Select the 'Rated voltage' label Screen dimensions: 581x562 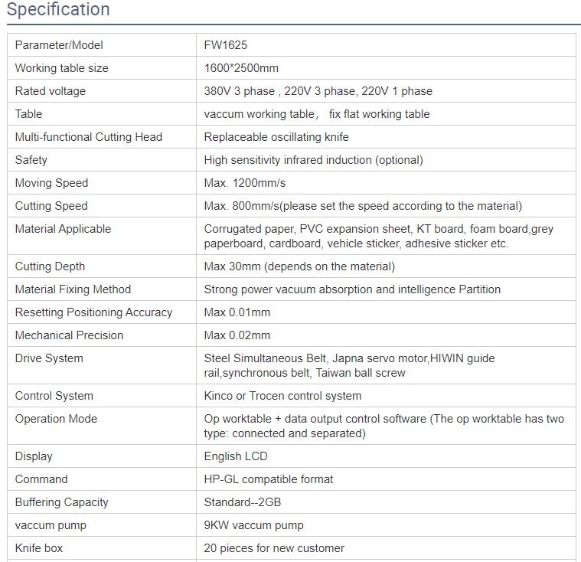pyautogui.click(x=51, y=91)
